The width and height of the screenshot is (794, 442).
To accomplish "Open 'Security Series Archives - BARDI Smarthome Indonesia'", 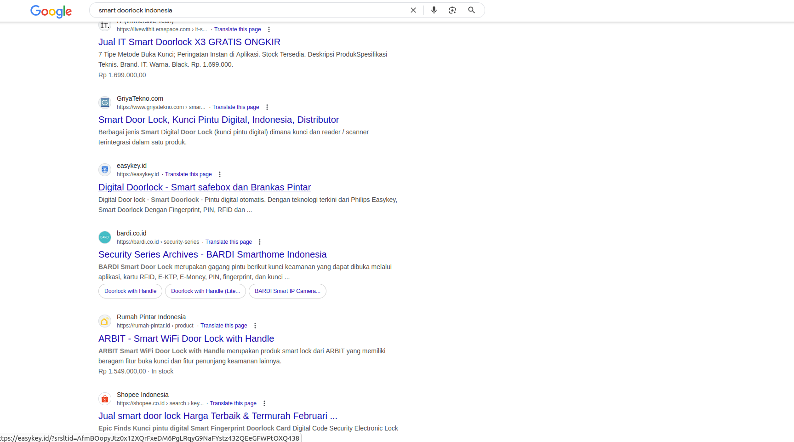I will pos(212,254).
